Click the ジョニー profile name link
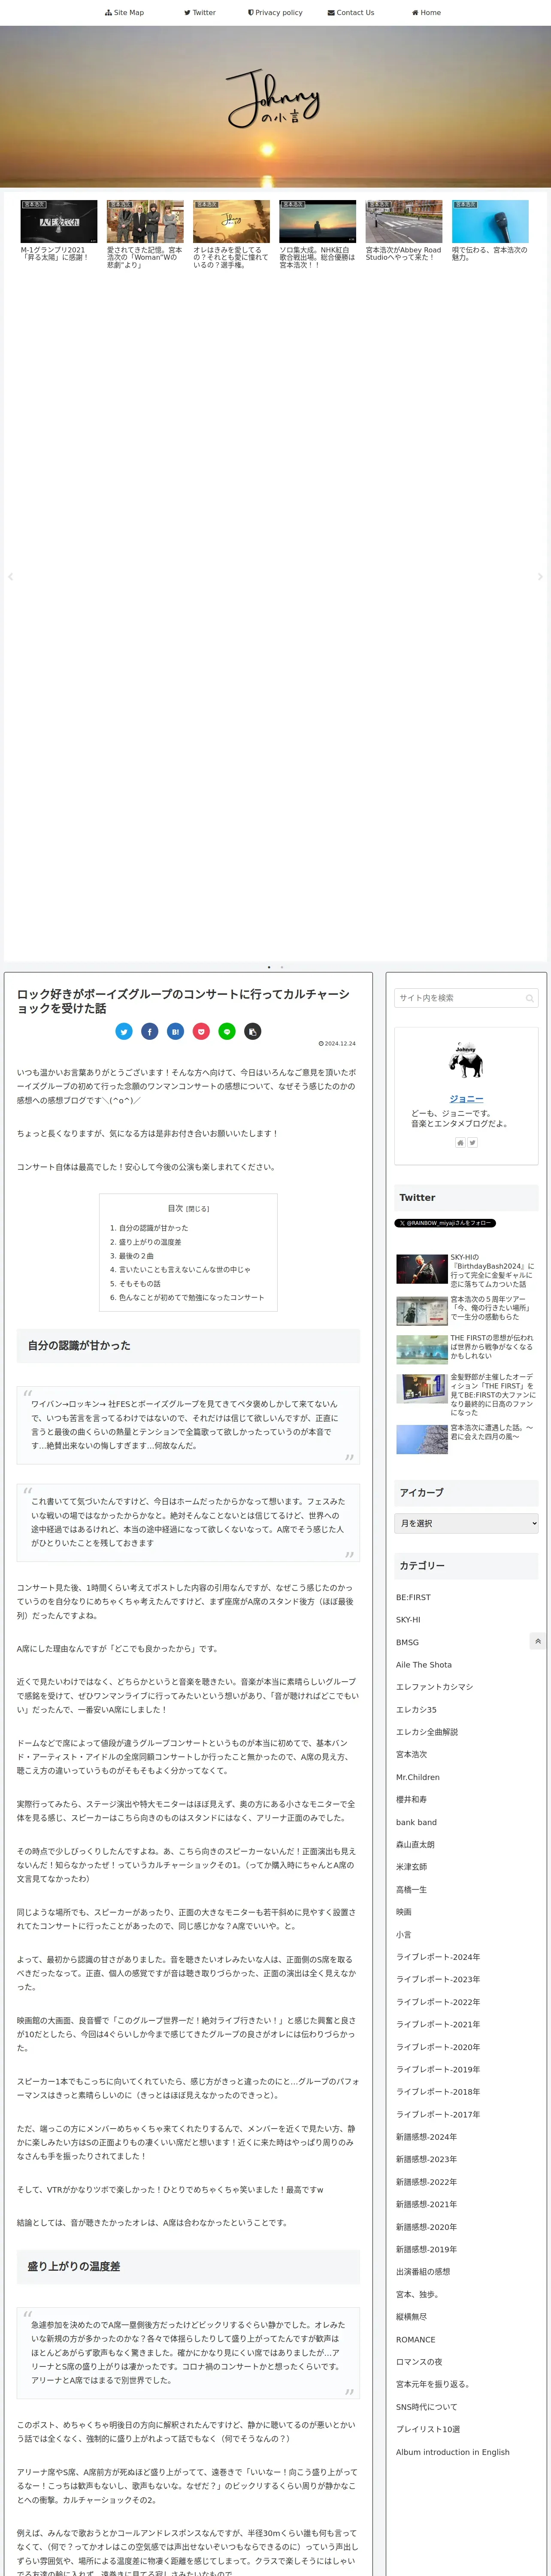Screen dimensions: 551x2576 tap(466, 1099)
